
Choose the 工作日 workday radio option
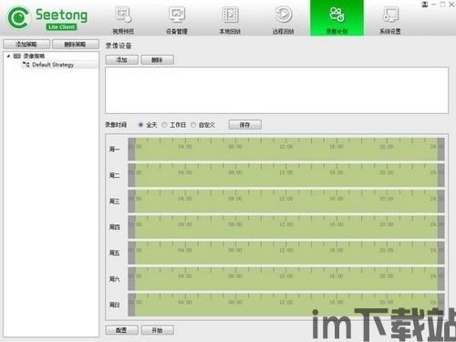(x=164, y=125)
